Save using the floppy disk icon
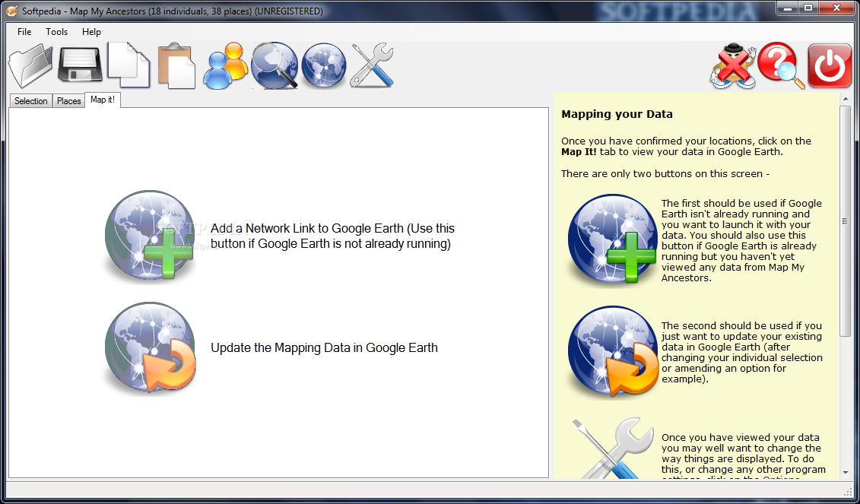 (x=80, y=65)
